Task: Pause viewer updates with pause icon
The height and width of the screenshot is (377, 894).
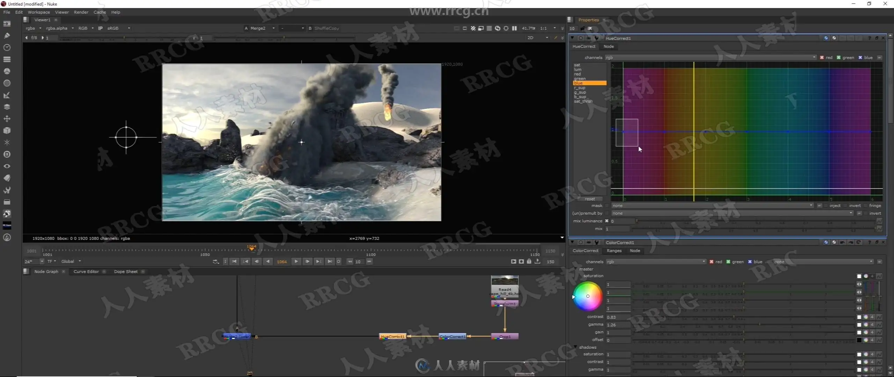Action: 514,28
